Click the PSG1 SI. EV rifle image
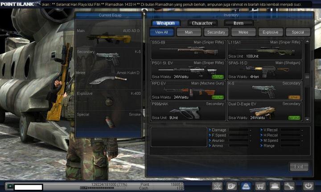 coord(187,71)
